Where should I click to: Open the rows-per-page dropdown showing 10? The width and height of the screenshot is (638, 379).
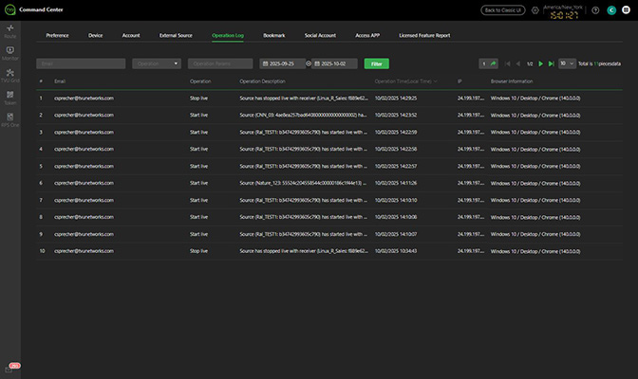(567, 63)
